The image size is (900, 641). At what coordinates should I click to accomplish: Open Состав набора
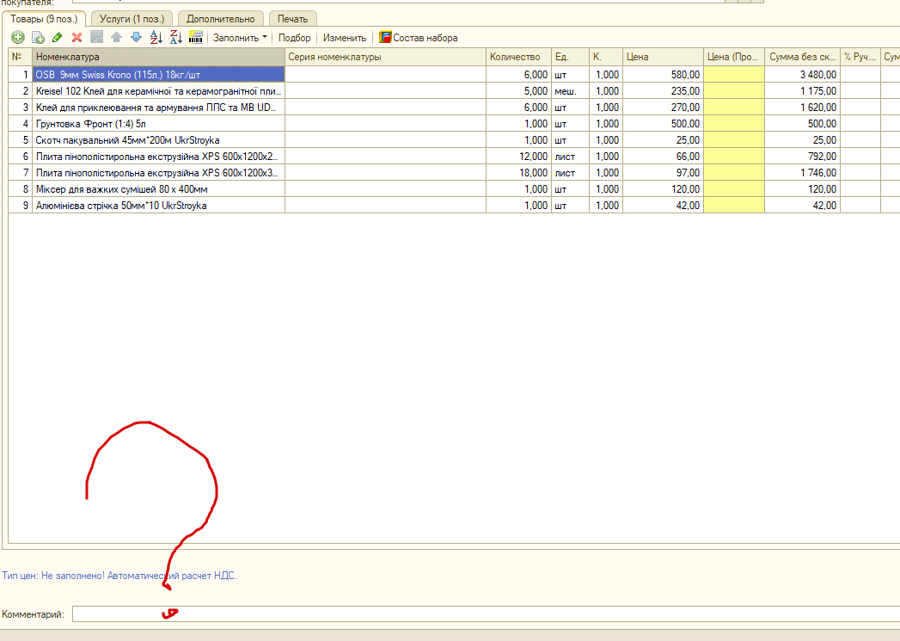[419, 38]
